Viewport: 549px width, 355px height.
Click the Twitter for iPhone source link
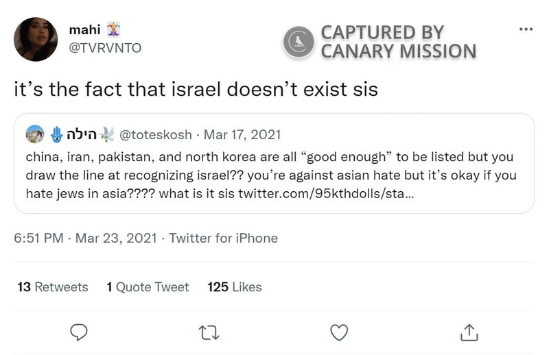[x=223, y=238]
